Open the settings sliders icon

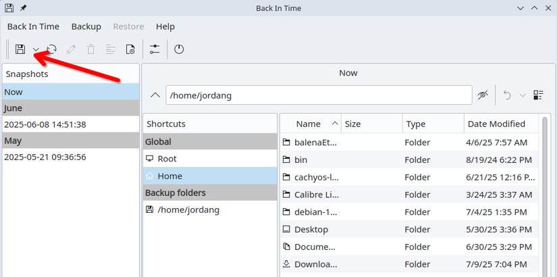point(155,49)
